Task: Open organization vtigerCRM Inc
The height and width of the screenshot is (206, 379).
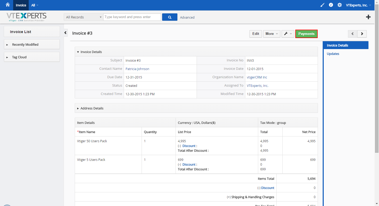Action: point(257,77)
